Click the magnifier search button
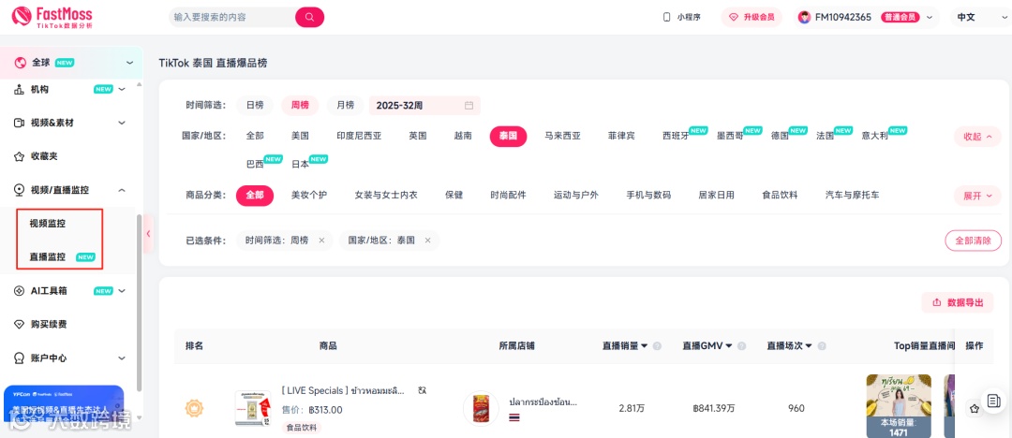The image size is (1012, 438). pyautogui.click(x=310, y=17)
